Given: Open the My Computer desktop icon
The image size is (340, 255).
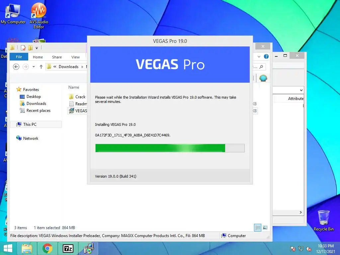Looking at the screenshot, I should (13, 14).
